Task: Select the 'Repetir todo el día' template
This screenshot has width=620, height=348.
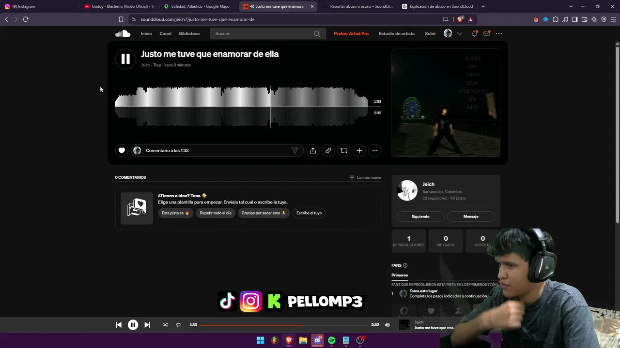Action: (216, 213)
